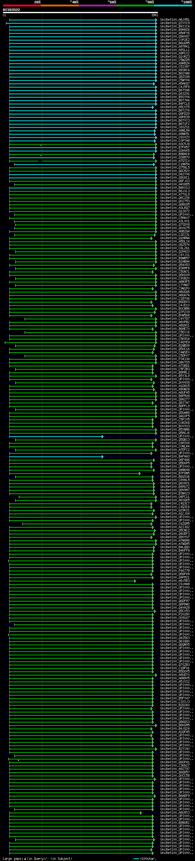The height and width of the screenshot is (861, 195).
Task: Select the cyan bar for UniRef100_O42706
Action: click(x=83, y=174)
